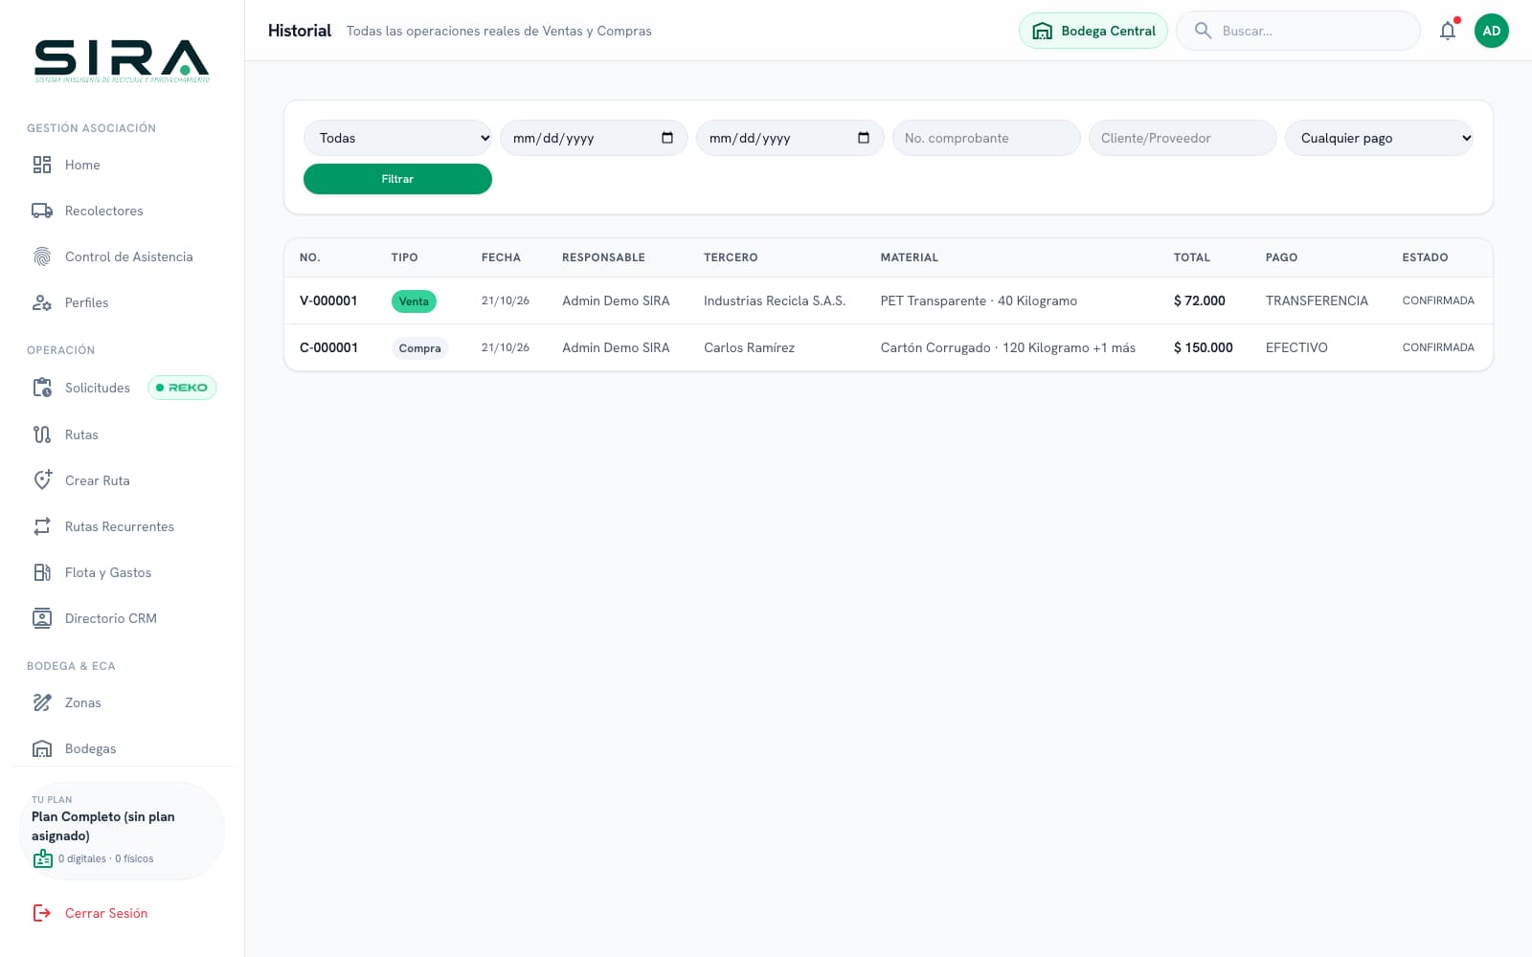Click the SIRA logo
The width and height of the screenshot is (1532, 957).
point(122,61)
